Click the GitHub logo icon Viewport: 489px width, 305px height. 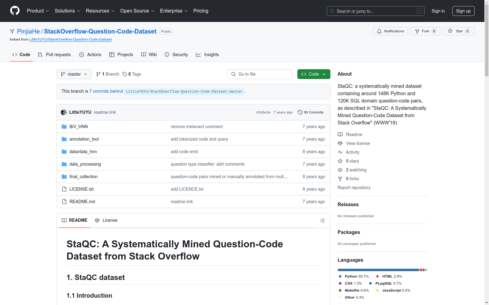point(15,11)
